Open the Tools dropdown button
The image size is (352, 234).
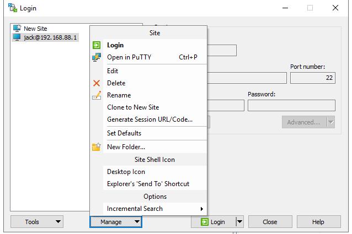(x=37, y=222)
